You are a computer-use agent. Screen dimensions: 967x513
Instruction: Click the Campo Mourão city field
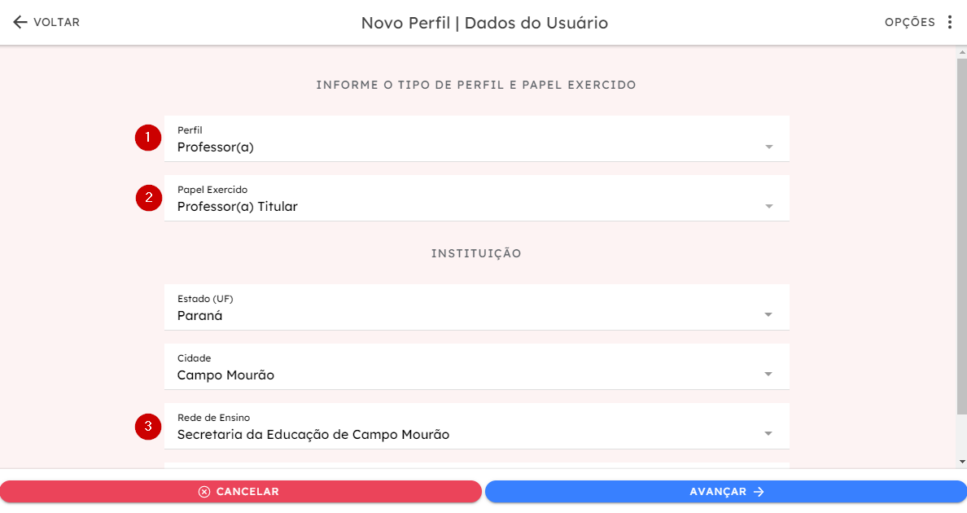(477, 367)
